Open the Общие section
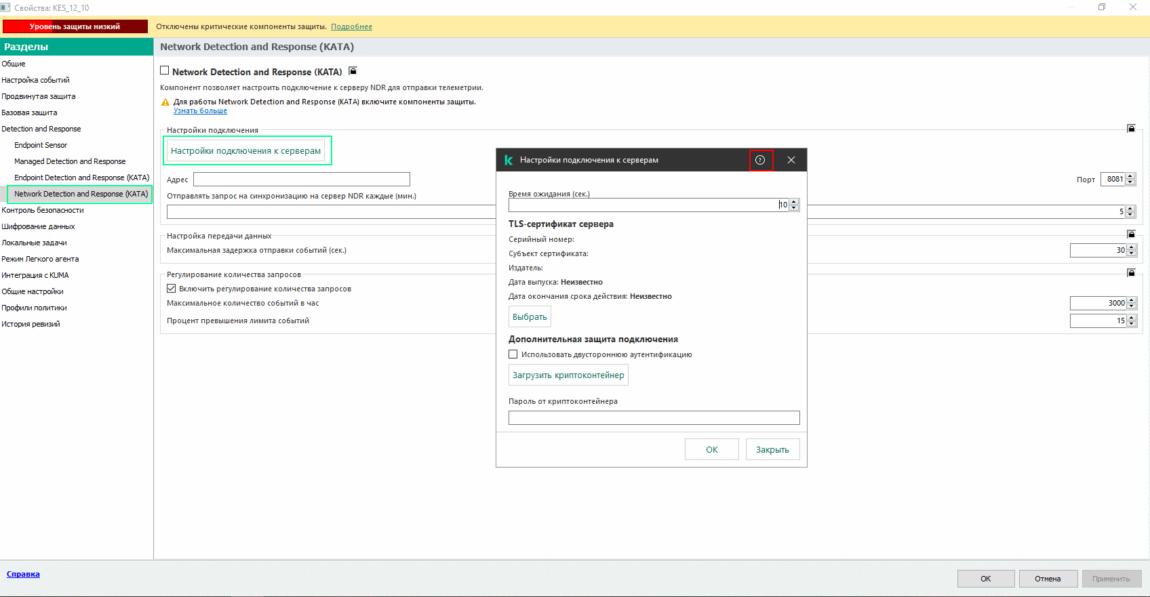The width and height of the screenshot is (1150, 597). pyautogui.click(x=14, y=64)
